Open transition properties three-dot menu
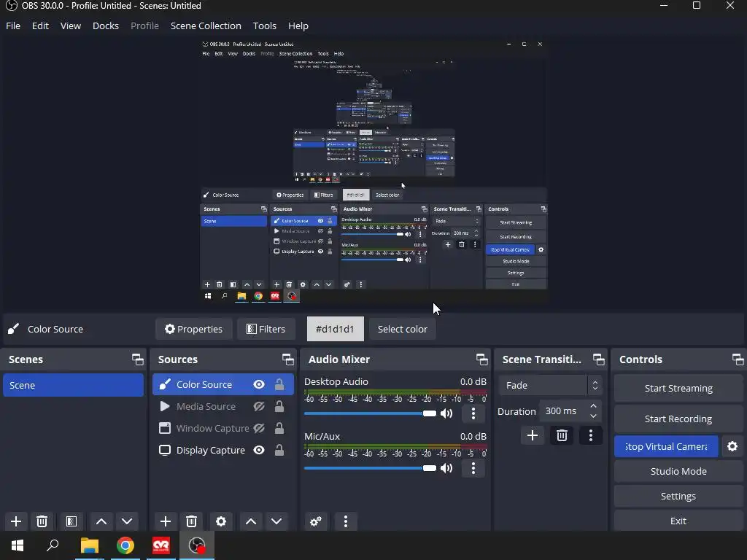The height and width of the screenshot is (560, 747). coord(591,435)
